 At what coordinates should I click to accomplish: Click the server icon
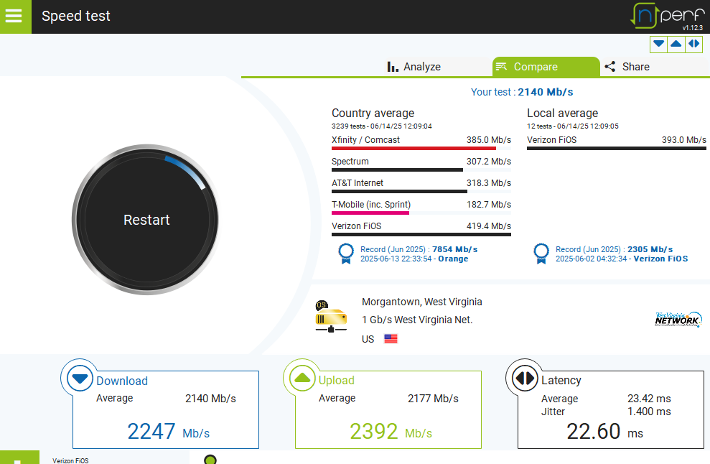point(331,317)
